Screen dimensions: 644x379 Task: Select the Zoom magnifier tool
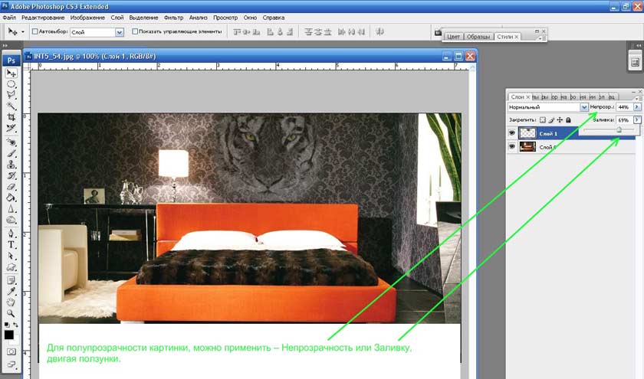11,314
